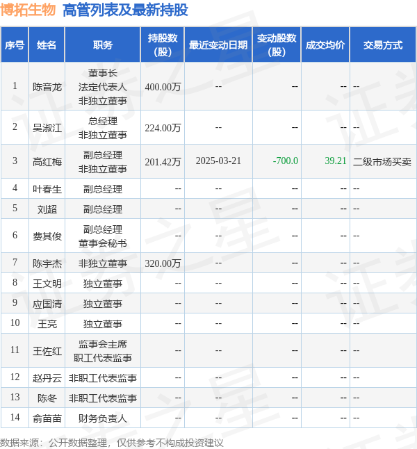The image size is (417, 449).
Task: Click 董事长 in the 陈音龙 row
Action: pyautogui.click(x=103, y=73)
